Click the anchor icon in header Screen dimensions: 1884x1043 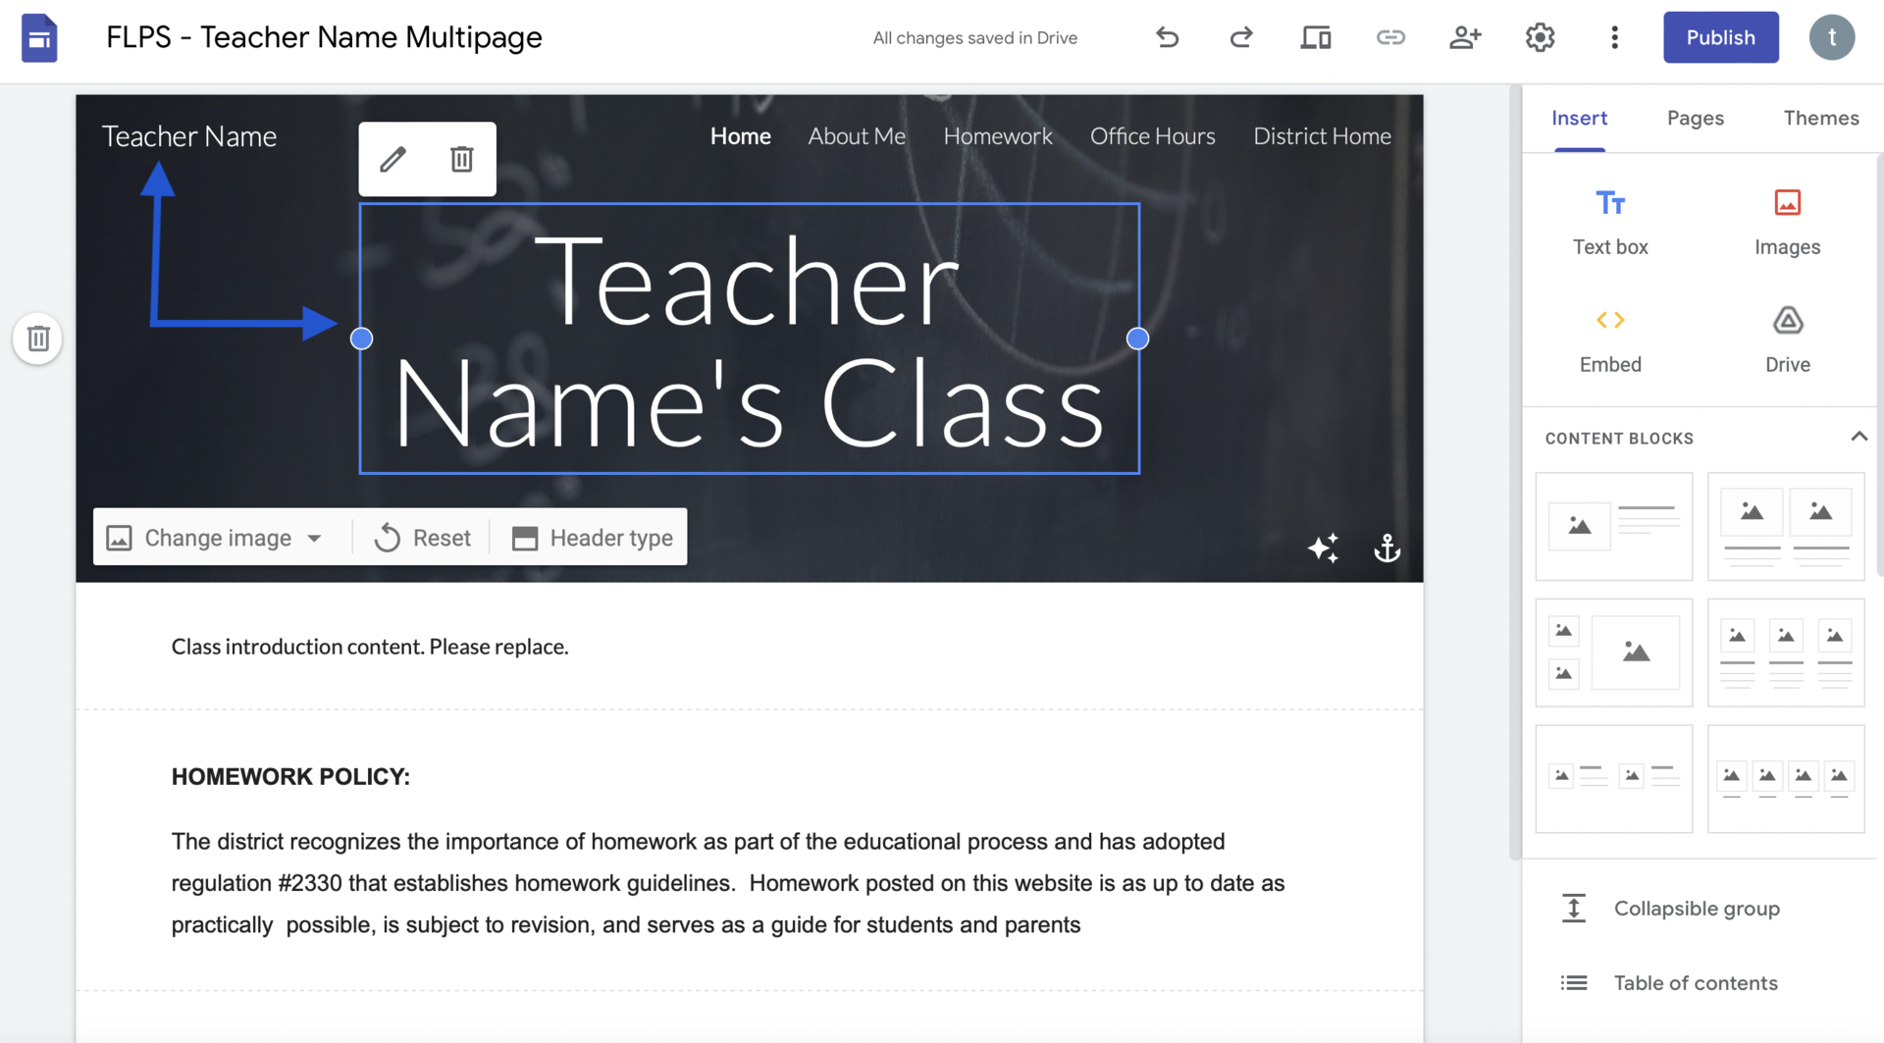point(1387,548)
